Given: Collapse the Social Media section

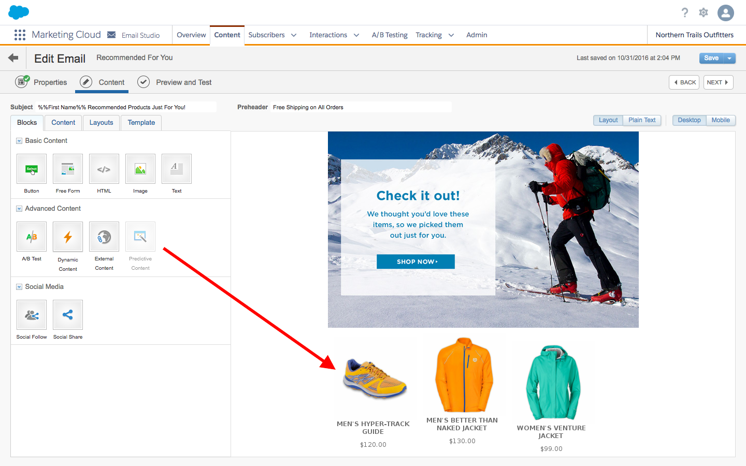Looking at the screenshot, I should 19,287.
